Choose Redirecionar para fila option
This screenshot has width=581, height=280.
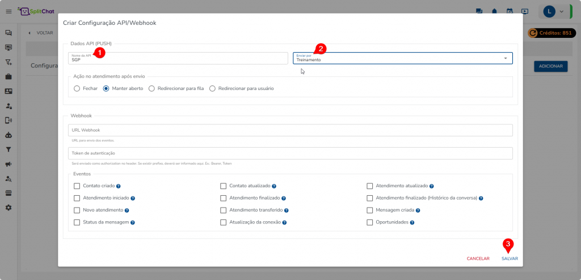(x=152, y=89)
